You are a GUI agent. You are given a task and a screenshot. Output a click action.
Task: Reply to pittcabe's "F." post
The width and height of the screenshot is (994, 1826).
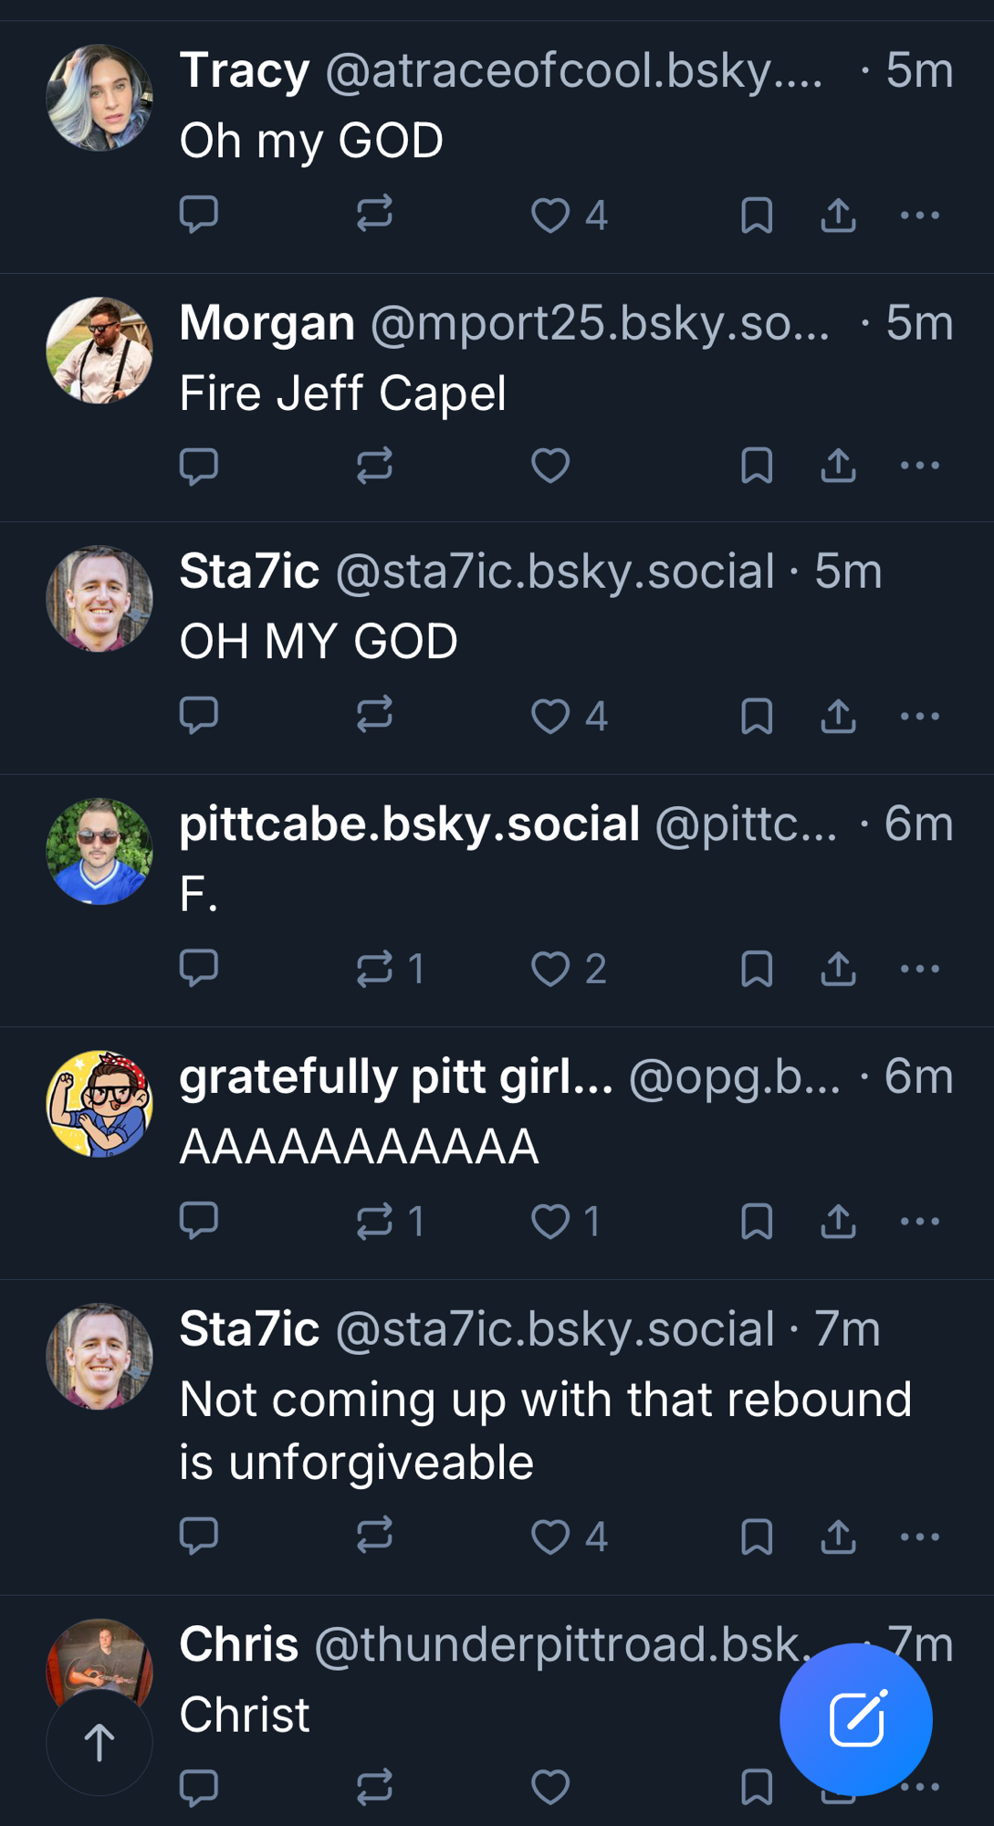(x=198, y=968)
